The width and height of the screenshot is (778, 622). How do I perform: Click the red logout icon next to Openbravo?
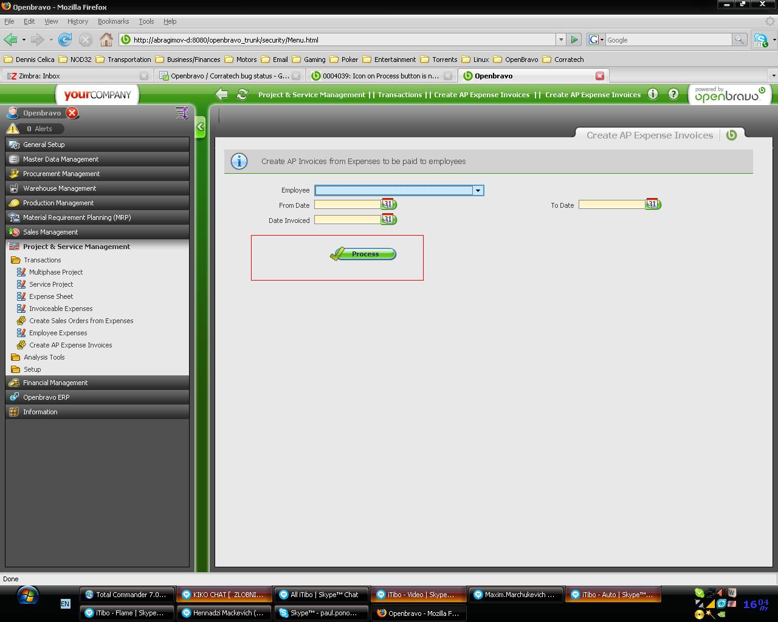click(x=72, y=113)
